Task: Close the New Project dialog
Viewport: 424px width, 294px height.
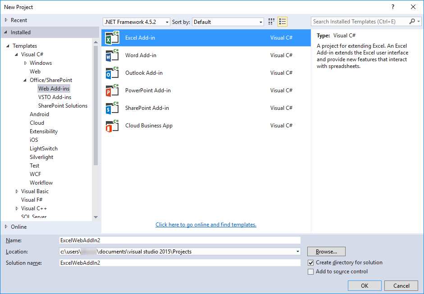Action: 413,7
